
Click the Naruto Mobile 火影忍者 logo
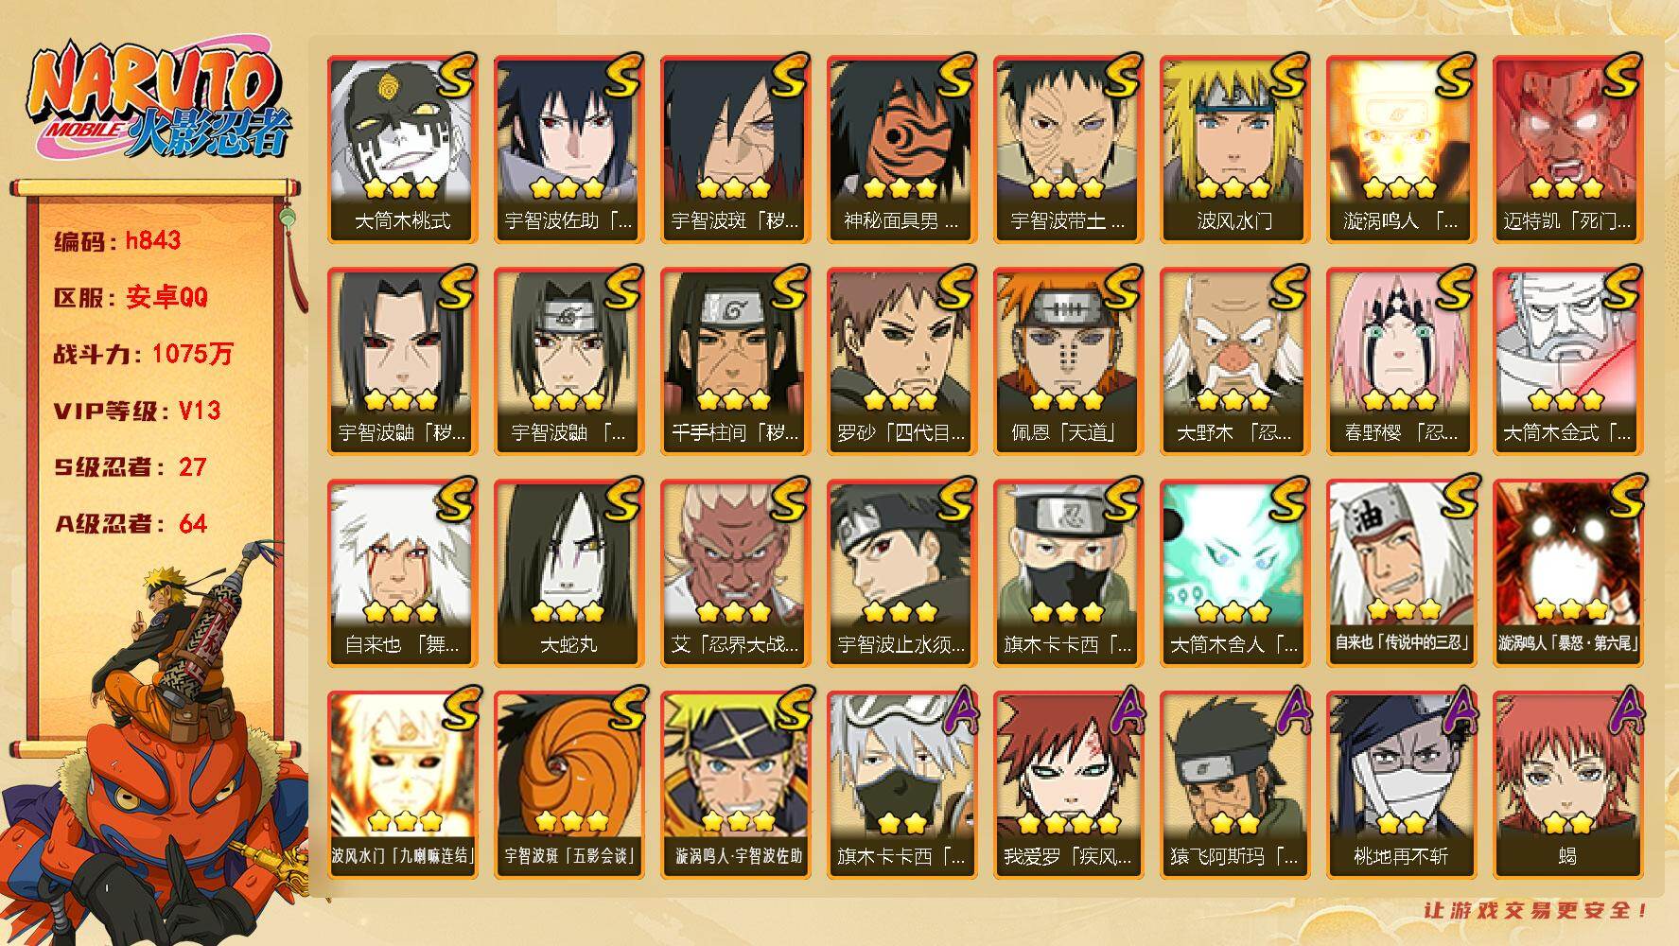coord(157,102)
